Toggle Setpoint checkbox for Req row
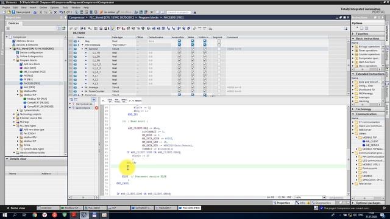Screen dimensions: 390x219 [219, 41]
